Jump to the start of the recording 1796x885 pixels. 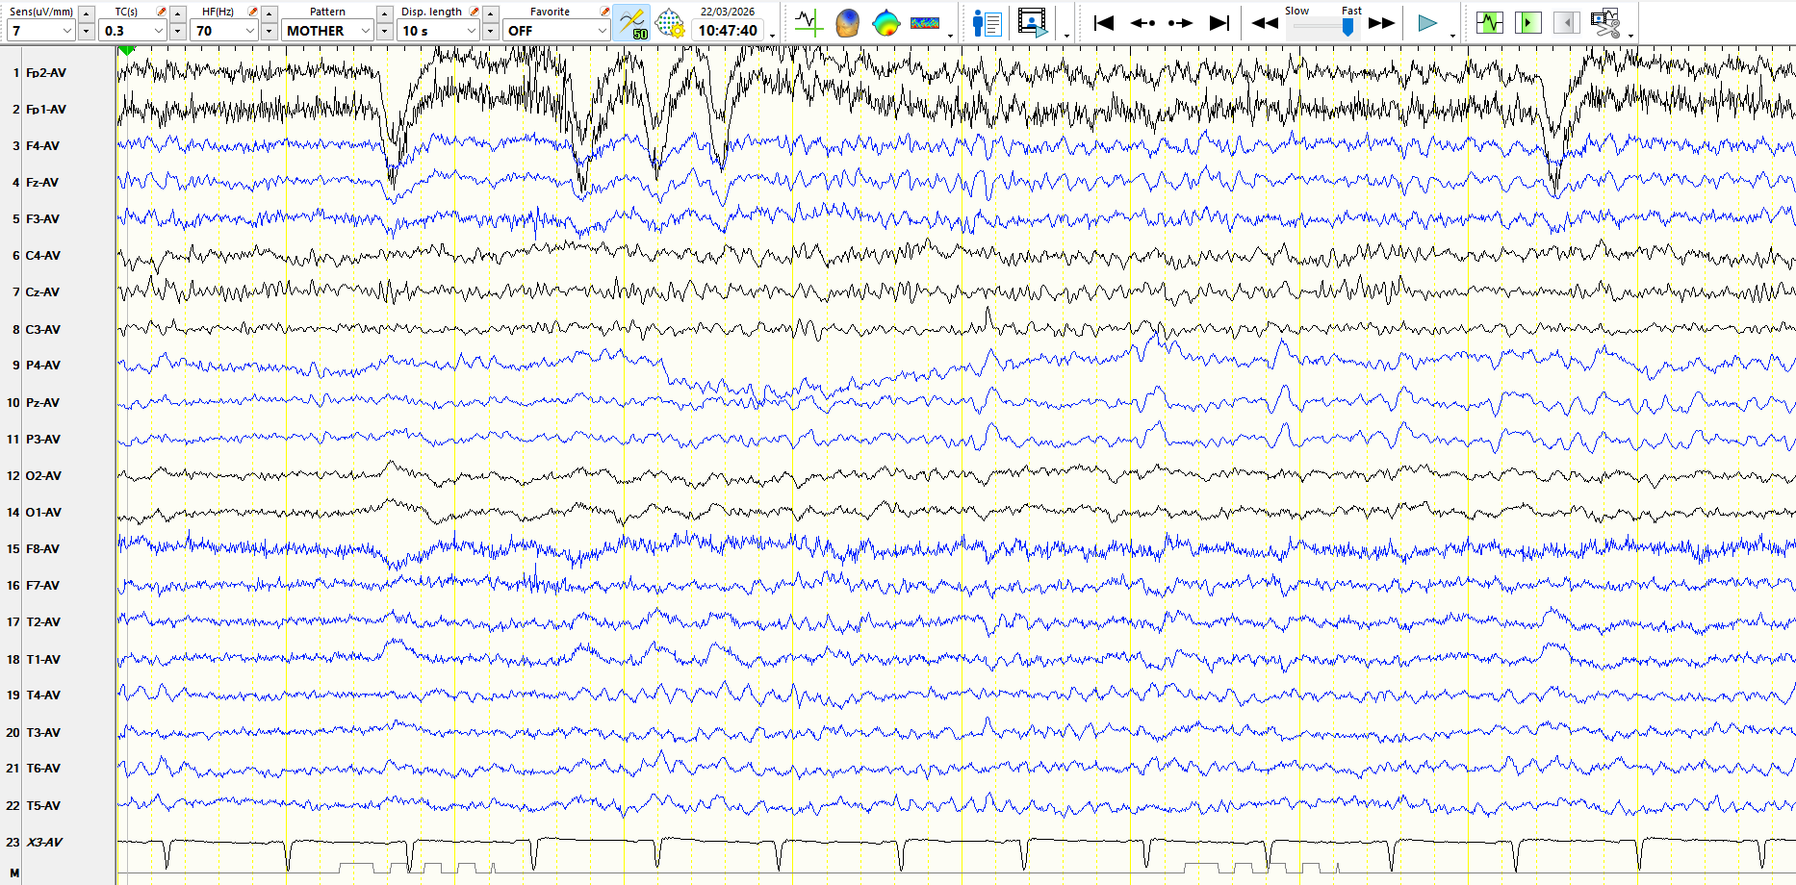point(1104,22)
